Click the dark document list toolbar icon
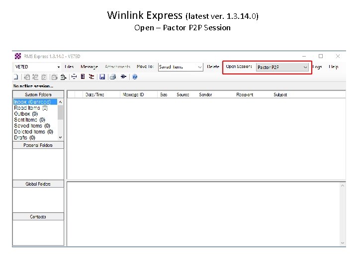The height and width of the screenshot is (268, 358). point(83,77)
